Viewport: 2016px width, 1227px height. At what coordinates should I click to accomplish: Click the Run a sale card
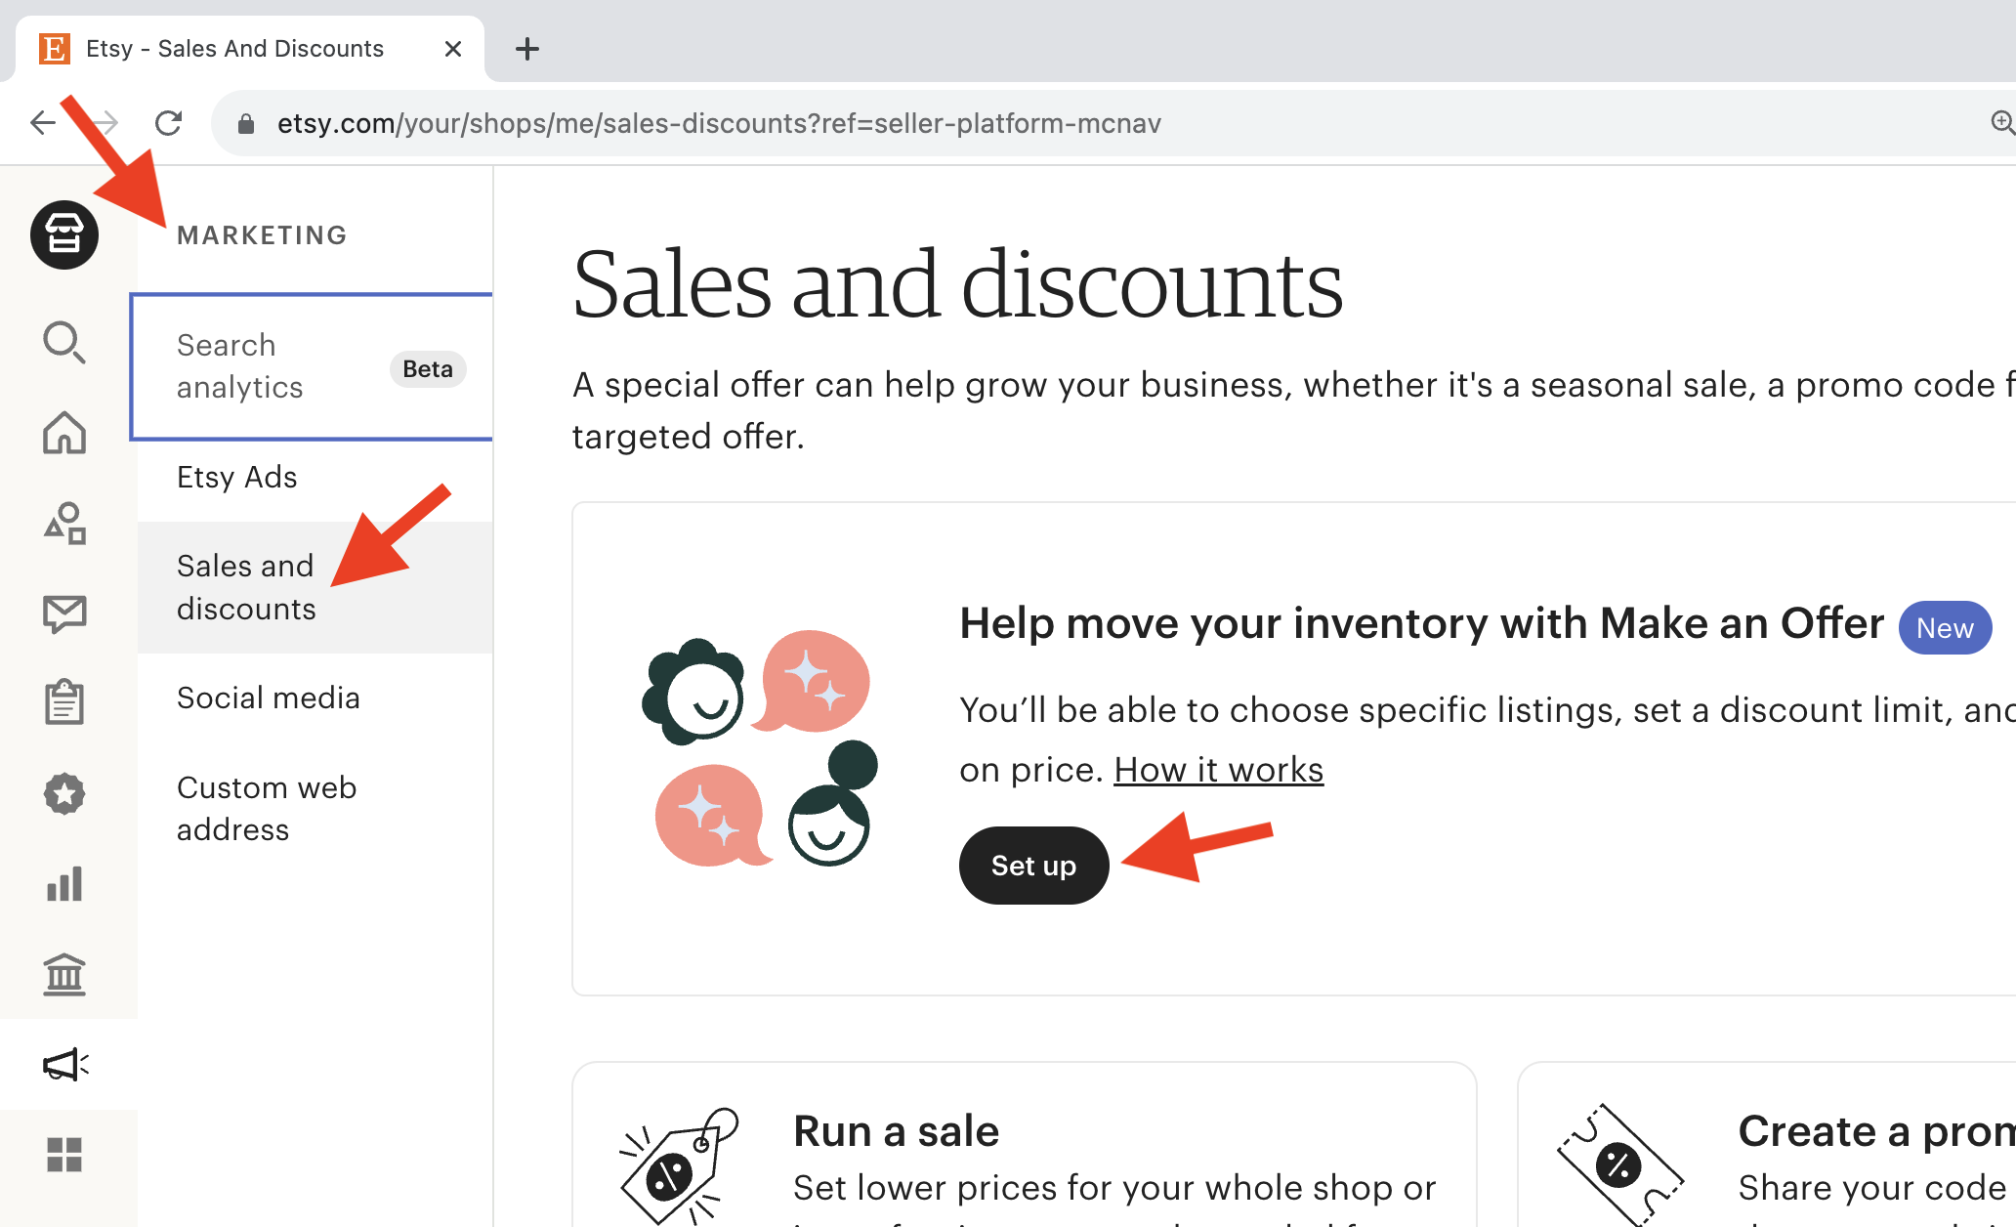(1024, 1144)
